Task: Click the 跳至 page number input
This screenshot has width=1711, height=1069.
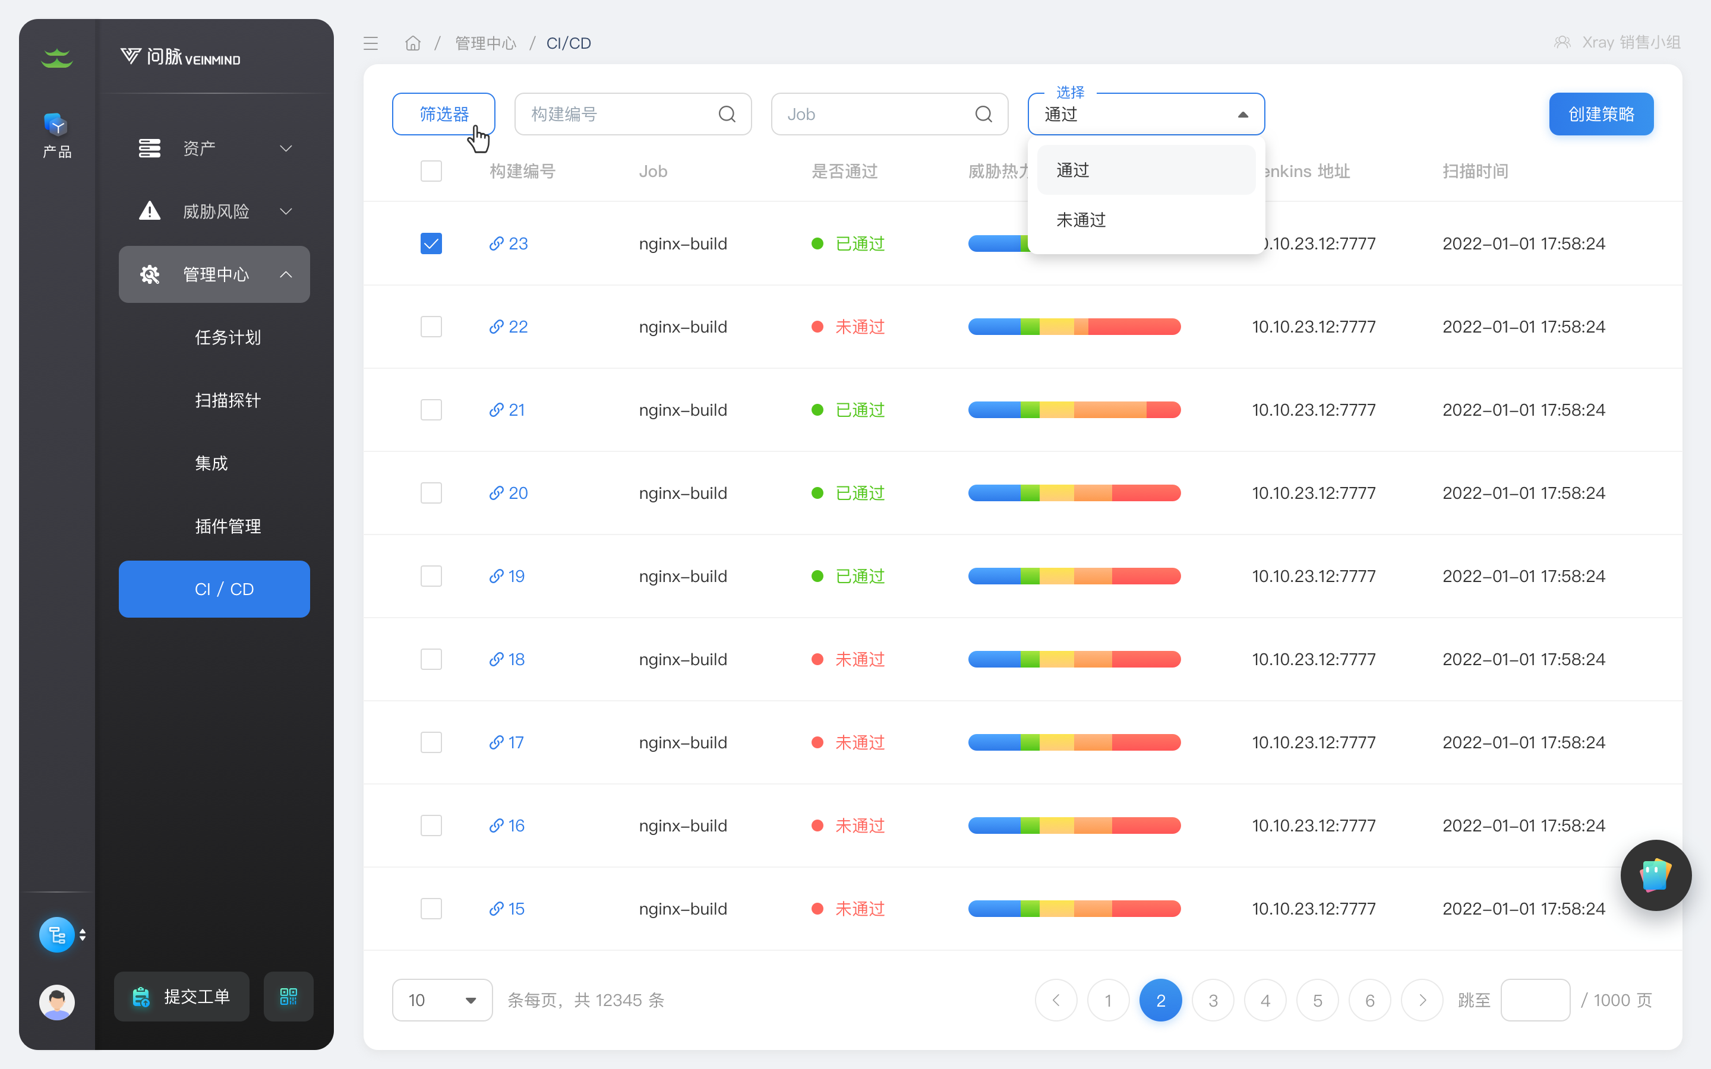Action: pos(1535,1000)
